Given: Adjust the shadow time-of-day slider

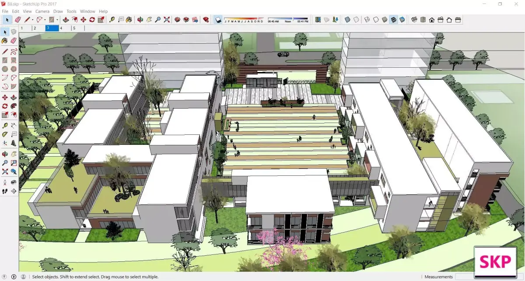Looking at the screenshot, I should tap(288, 18).
